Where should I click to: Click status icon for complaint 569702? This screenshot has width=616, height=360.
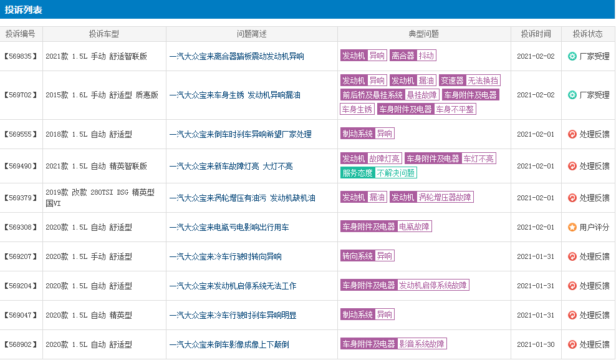[572, 95]
